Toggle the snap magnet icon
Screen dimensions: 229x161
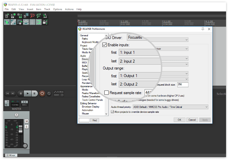[x=39, y=22]
